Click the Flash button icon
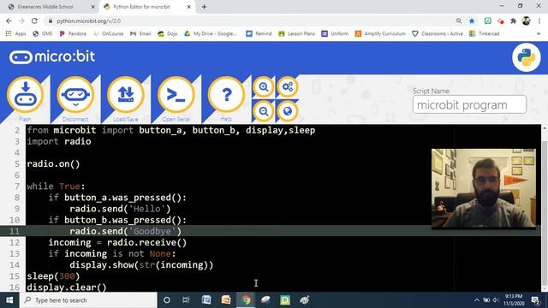 (25, 95)
